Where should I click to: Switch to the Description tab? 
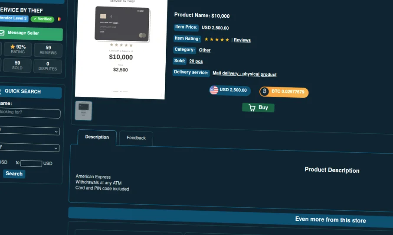coord(97,137)
